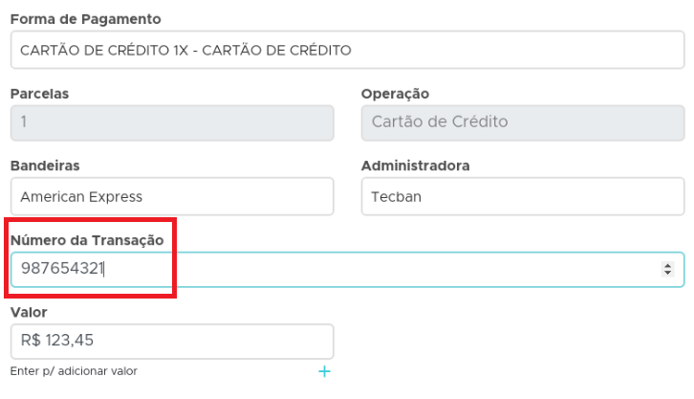Viewport: 694px width, 399px height.
Task: Click the plus icon to add value
Action: (324, 371)
